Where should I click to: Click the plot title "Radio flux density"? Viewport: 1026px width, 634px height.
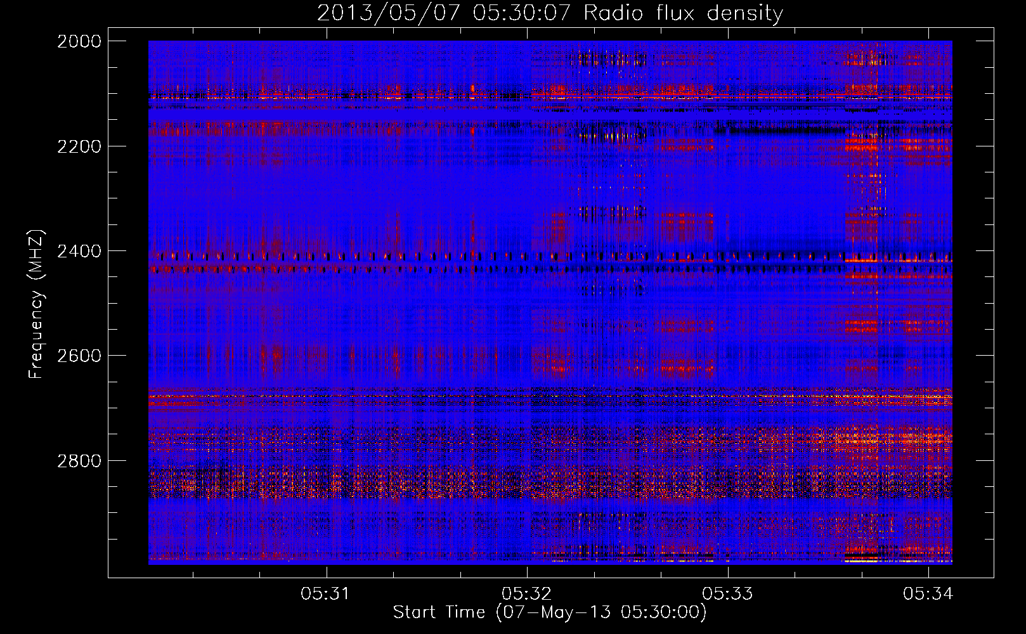(x=683, y=13)
